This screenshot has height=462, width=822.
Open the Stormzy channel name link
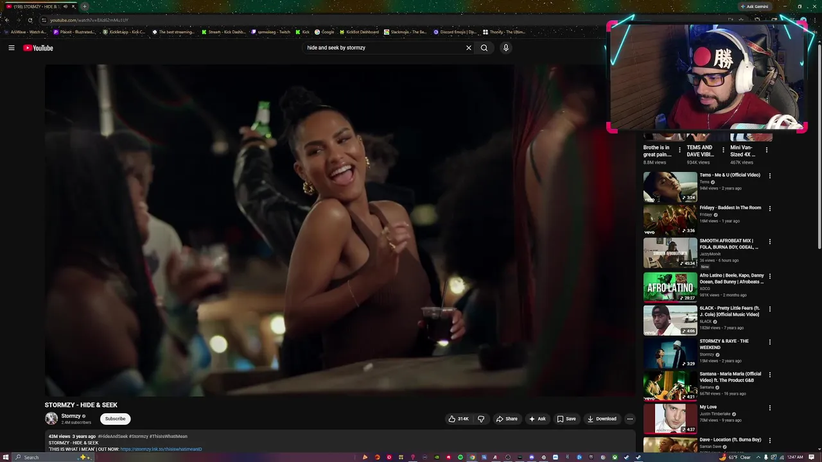click(71, 416)
